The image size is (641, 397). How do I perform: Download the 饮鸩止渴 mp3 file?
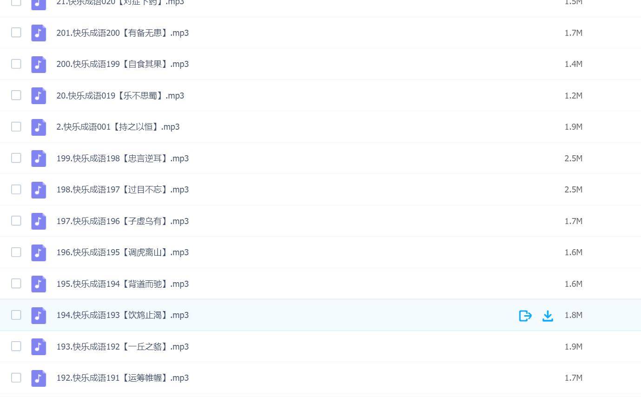click(x=548, y=316)
